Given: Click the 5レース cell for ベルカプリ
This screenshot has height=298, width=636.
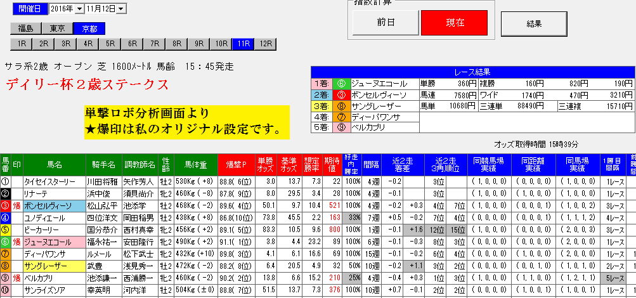Looking at the screenshot, I should pos(612,278).
